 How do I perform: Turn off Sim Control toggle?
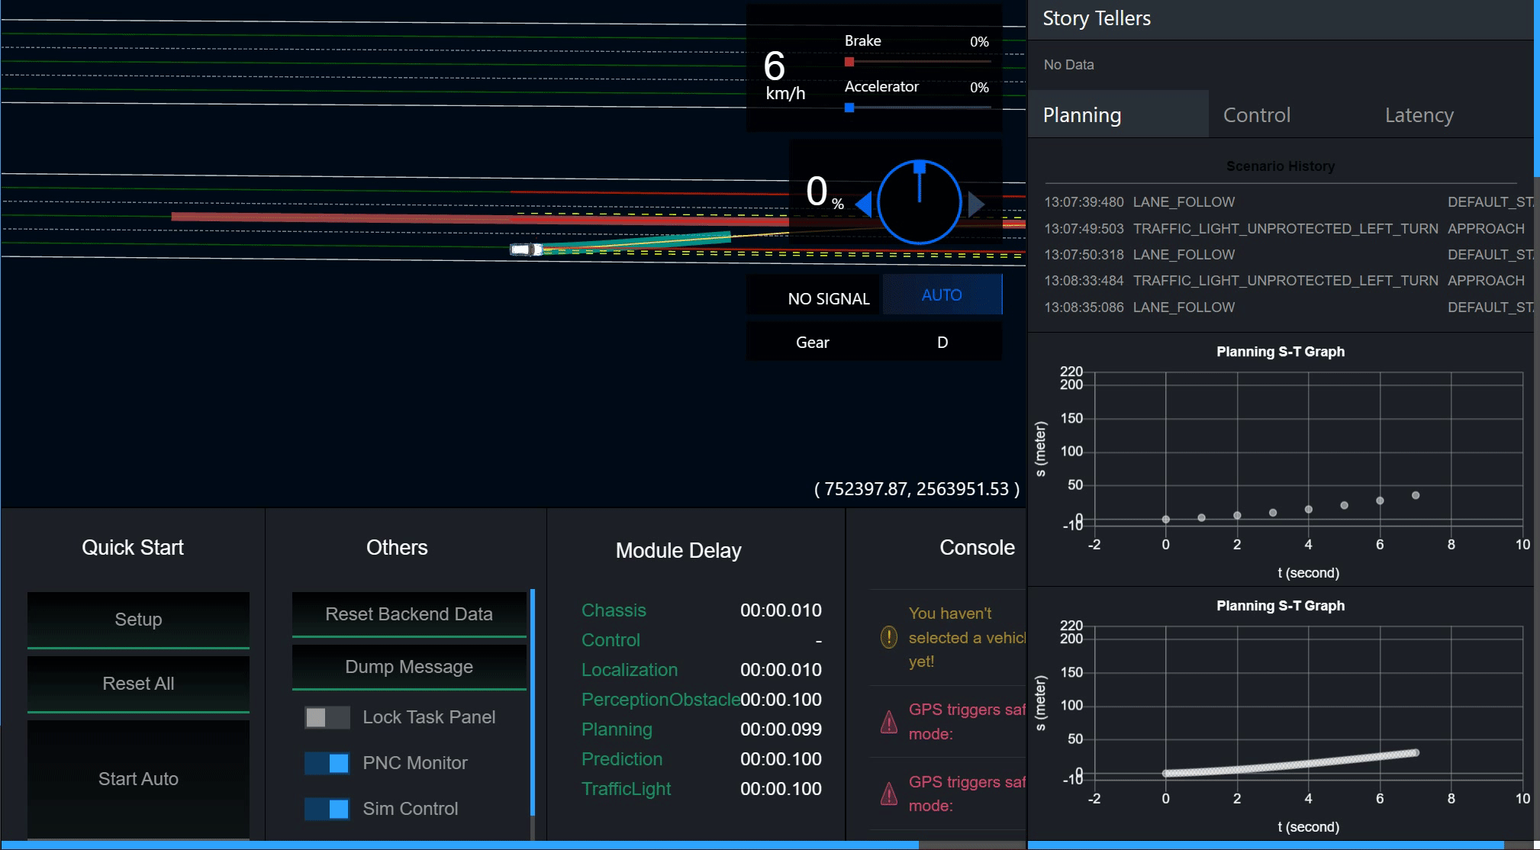coord(327,809)
